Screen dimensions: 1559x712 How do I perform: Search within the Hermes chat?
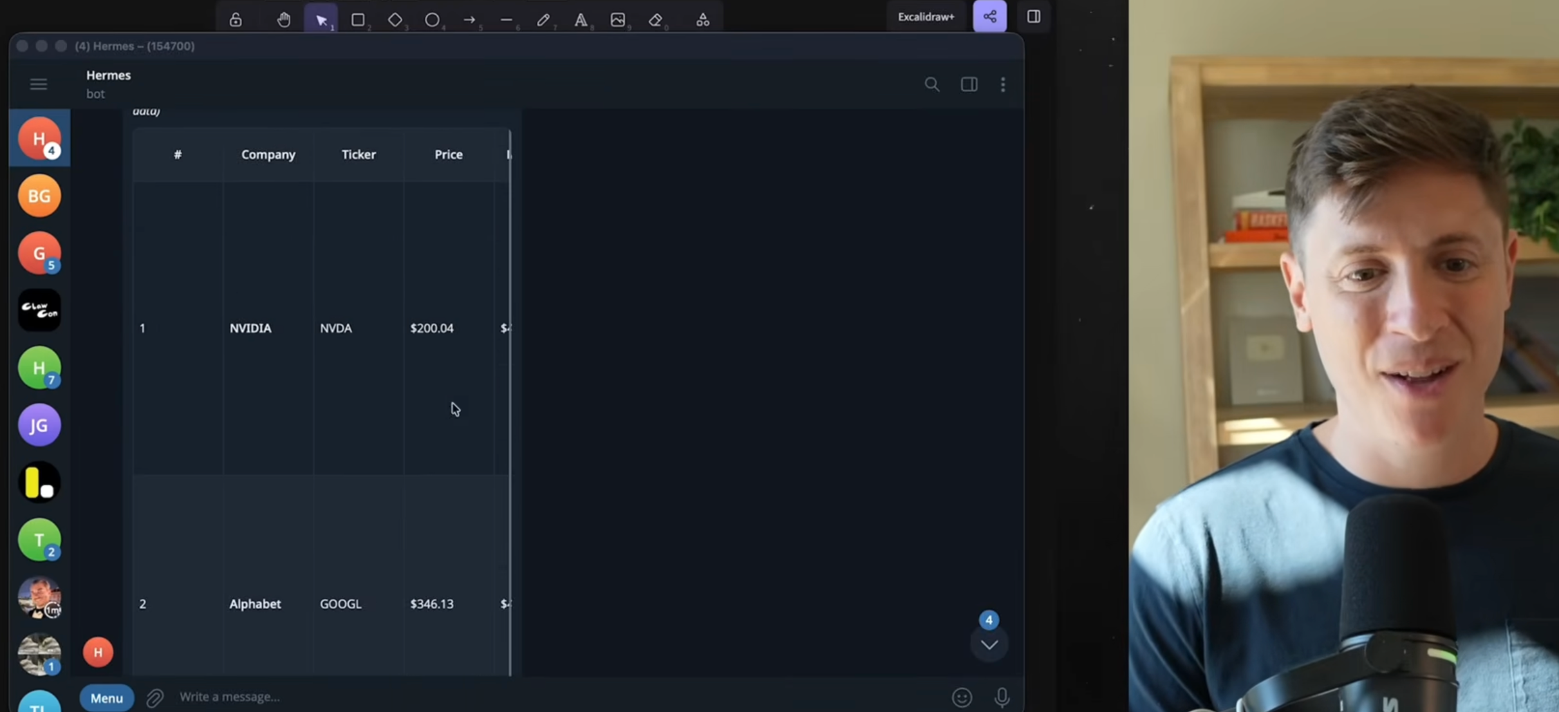(932, 84)
